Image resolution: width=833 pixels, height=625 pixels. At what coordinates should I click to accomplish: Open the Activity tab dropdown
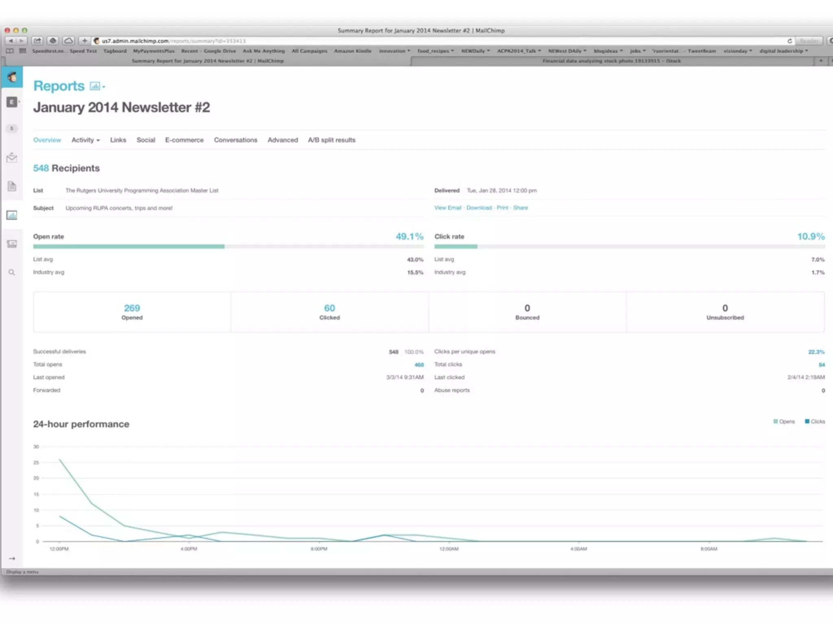tap(85, 140)
